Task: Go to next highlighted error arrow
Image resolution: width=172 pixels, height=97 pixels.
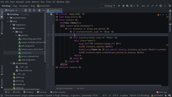Action: [x=166, y=15]
